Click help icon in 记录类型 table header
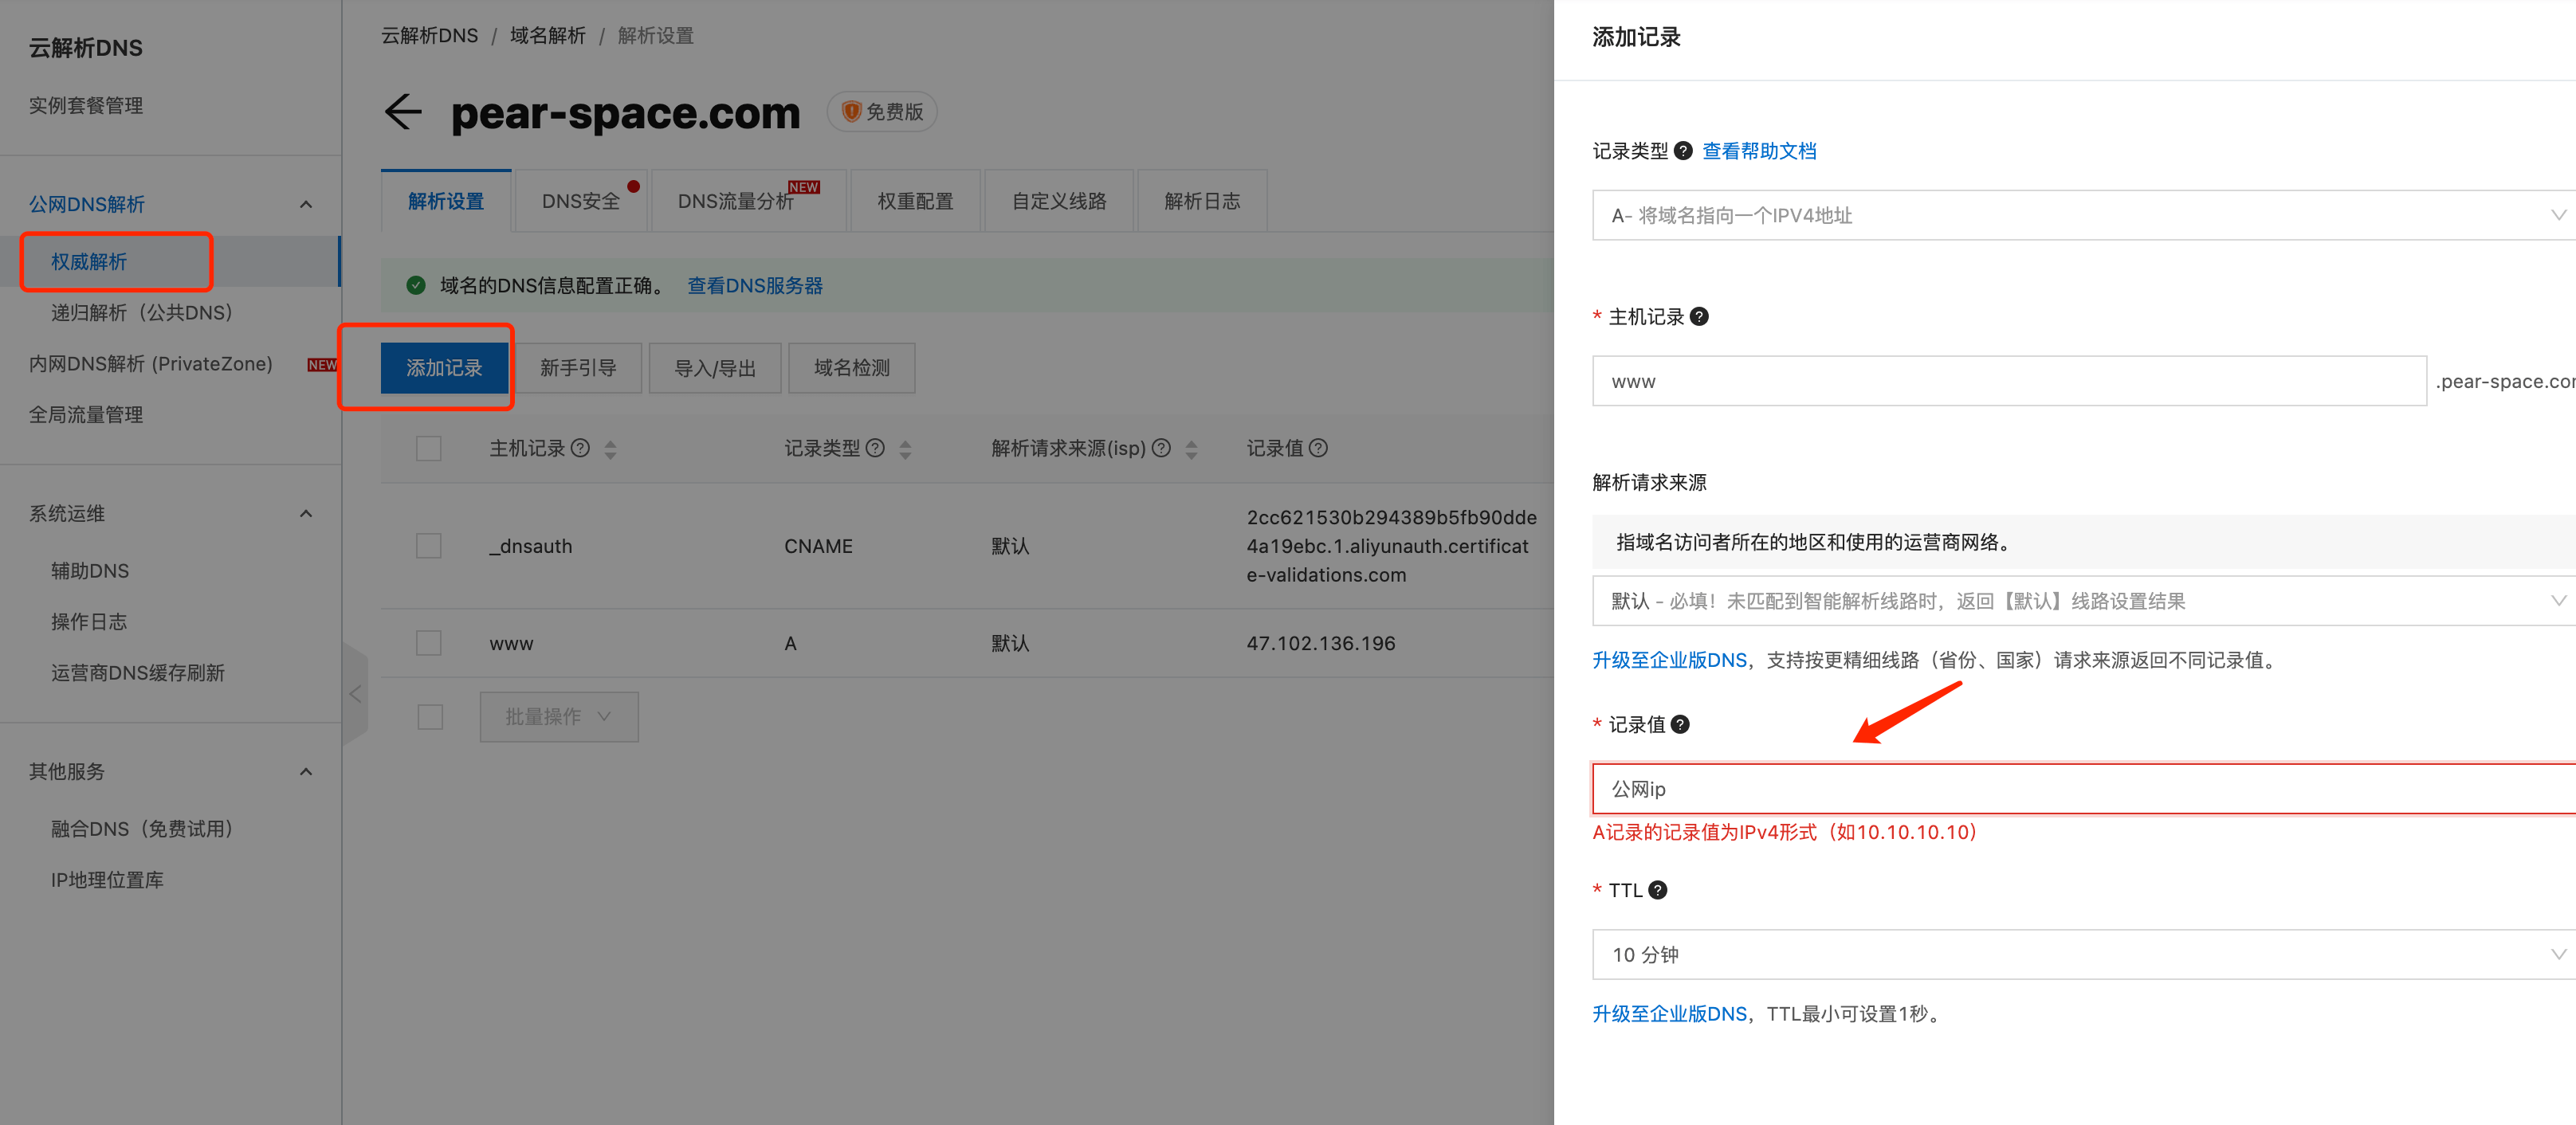 (875, 448)
